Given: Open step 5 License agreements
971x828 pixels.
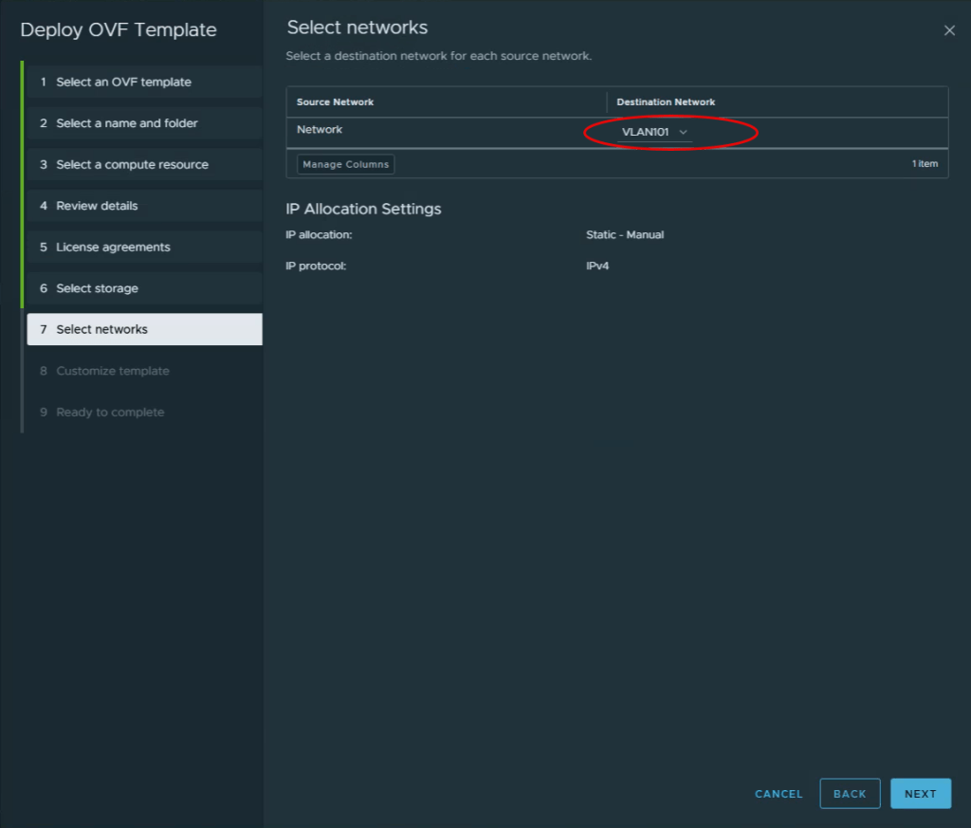Looking at the screenshot, I should point(113,248).
